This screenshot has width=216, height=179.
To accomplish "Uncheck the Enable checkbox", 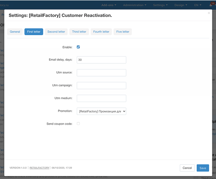I will [x=78, y=47].
